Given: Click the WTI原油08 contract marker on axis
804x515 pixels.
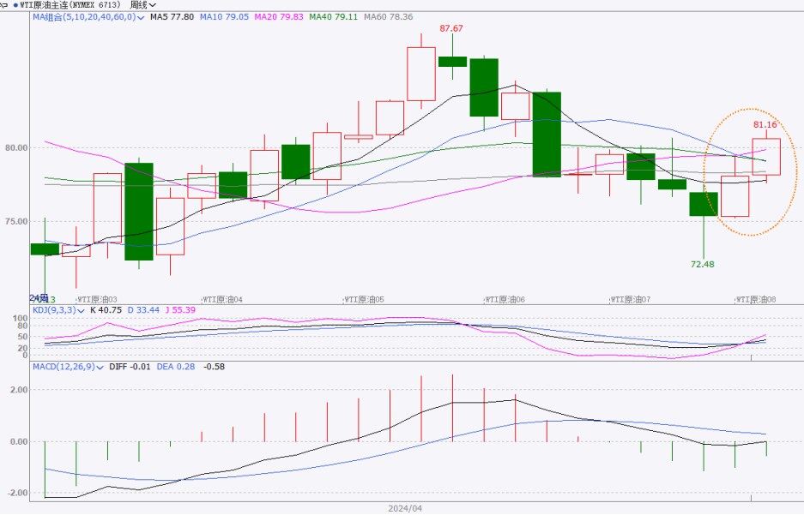Looking at the screenshot, I should click(756, 300).
